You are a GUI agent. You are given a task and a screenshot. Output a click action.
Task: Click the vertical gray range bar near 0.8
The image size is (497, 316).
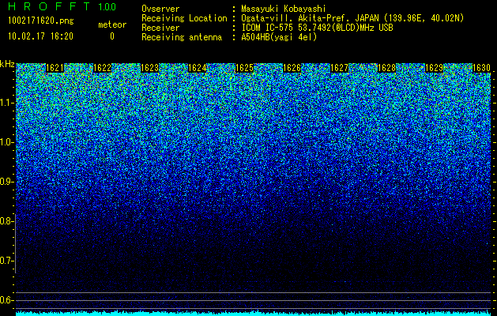tap(15, 243)
